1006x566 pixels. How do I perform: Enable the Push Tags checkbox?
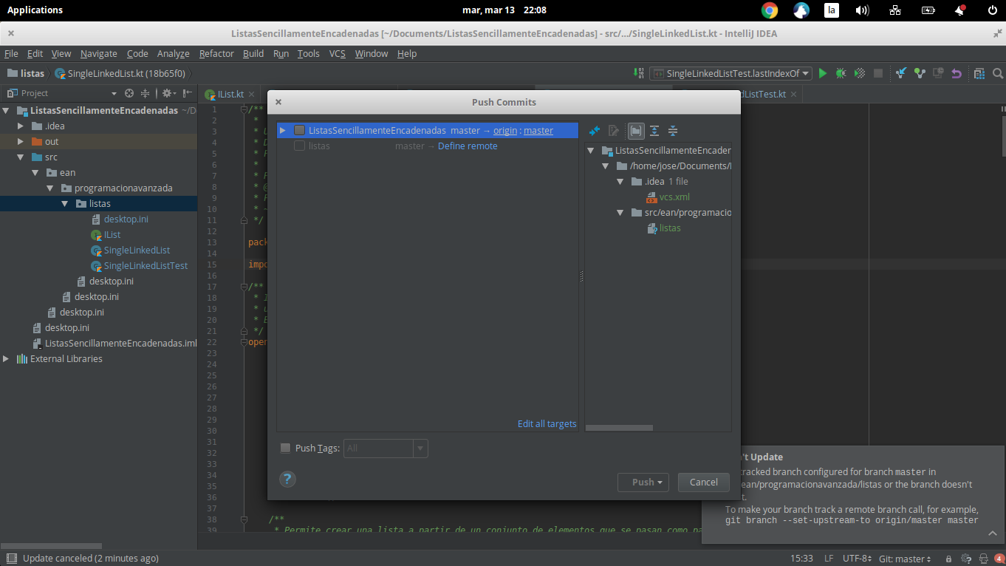285,448
